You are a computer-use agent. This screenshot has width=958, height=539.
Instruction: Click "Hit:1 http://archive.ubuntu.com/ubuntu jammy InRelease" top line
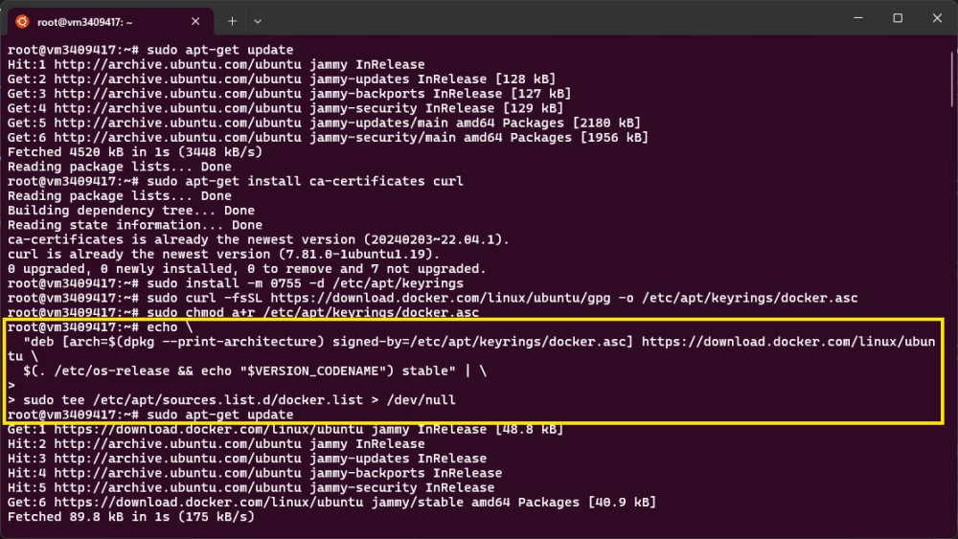pos(217,65)
